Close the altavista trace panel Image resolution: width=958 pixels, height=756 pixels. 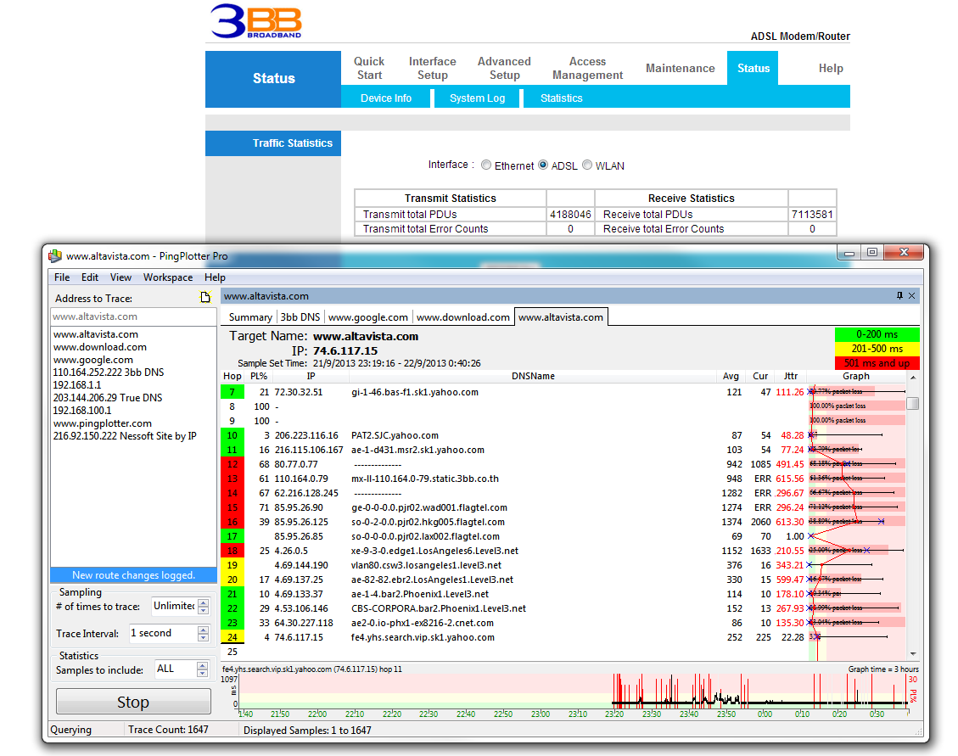click(x=912, y=296)
